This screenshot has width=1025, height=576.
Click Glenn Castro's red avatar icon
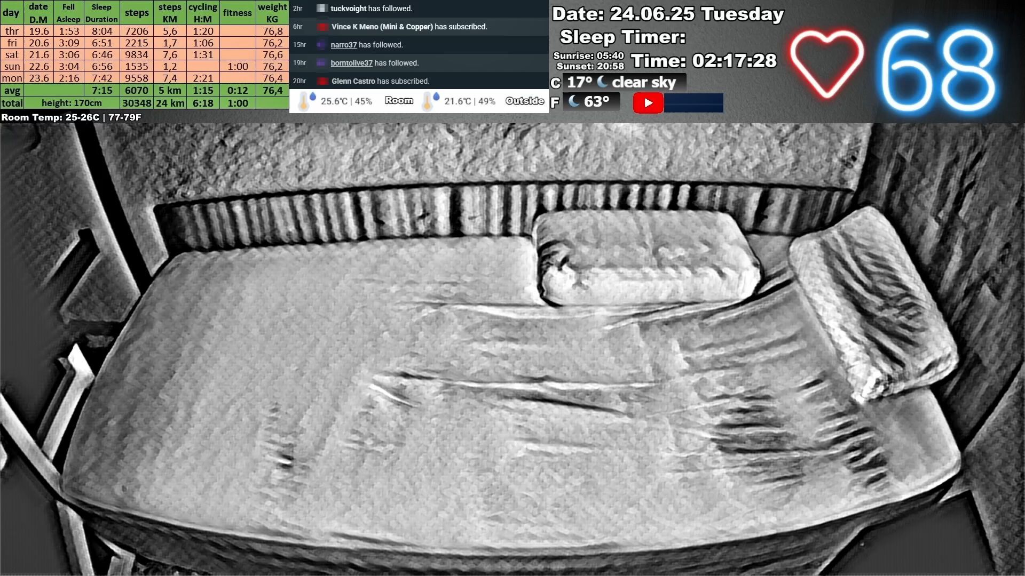(322, 81)
